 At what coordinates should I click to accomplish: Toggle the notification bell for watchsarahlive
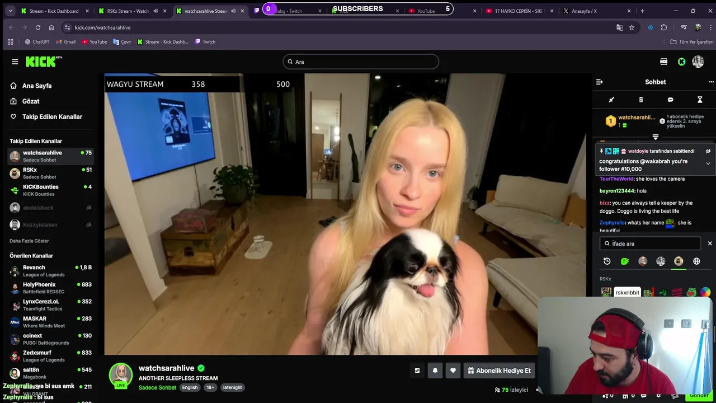pyautogui.click(x=435, y=371)
